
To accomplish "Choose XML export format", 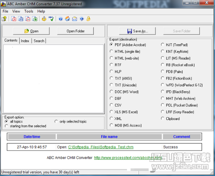I will (x=116, y=119).
